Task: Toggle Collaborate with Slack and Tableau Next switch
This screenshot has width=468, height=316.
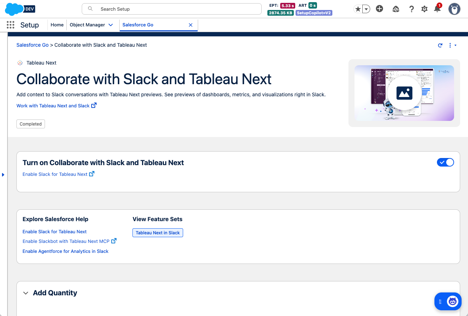Action: (446, 162)
